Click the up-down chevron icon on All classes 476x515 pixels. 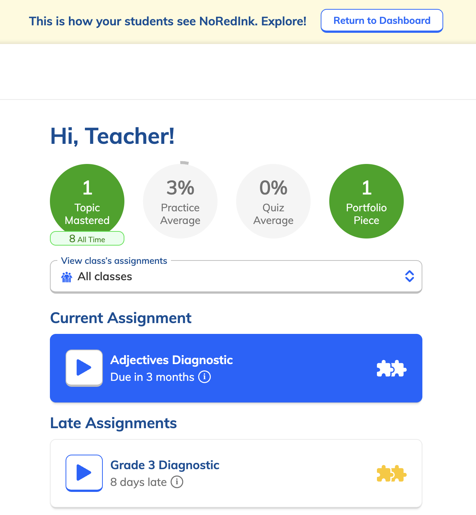[x=409, y=276]
